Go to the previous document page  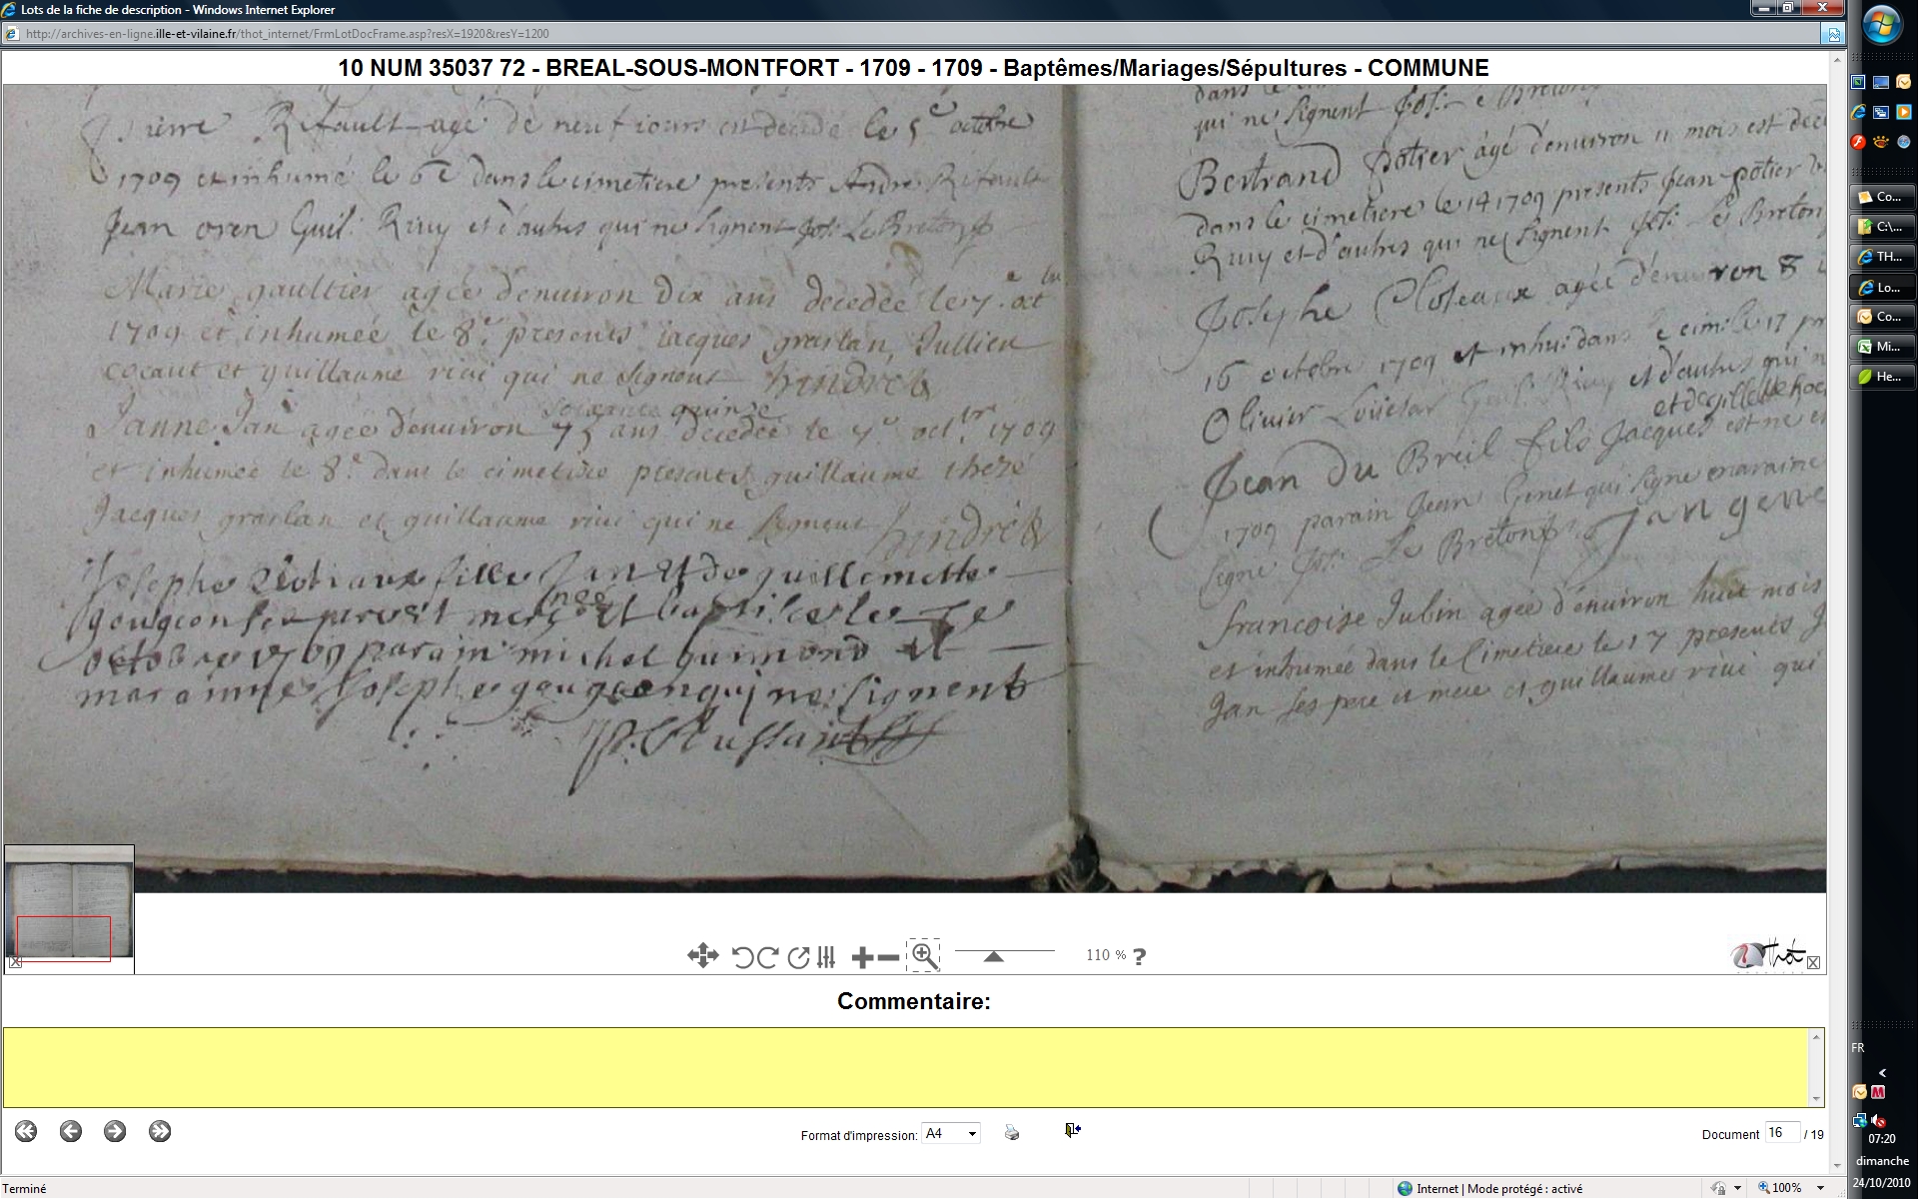[70, 1131]
